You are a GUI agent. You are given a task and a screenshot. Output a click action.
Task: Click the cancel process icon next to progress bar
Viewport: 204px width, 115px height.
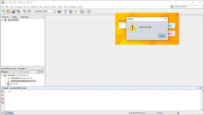(x=178, y=113)
